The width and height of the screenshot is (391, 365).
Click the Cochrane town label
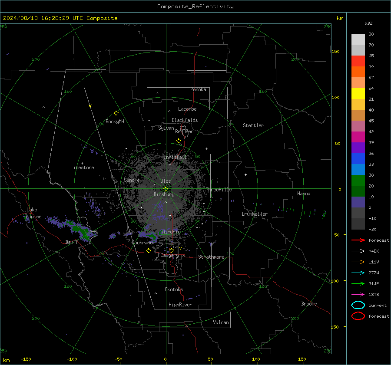point(142,243)
